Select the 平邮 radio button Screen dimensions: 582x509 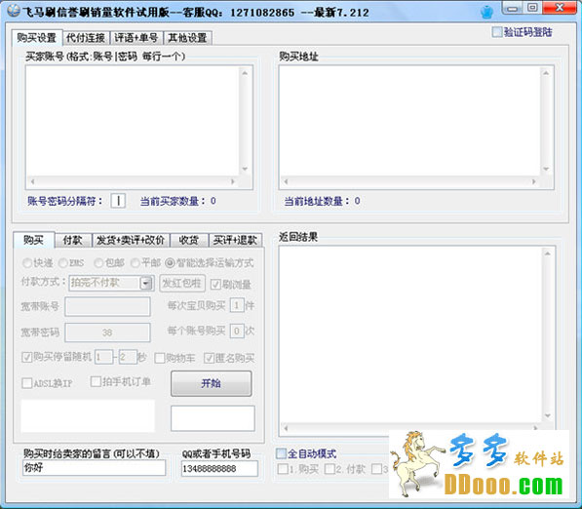(x=136, y=263)
